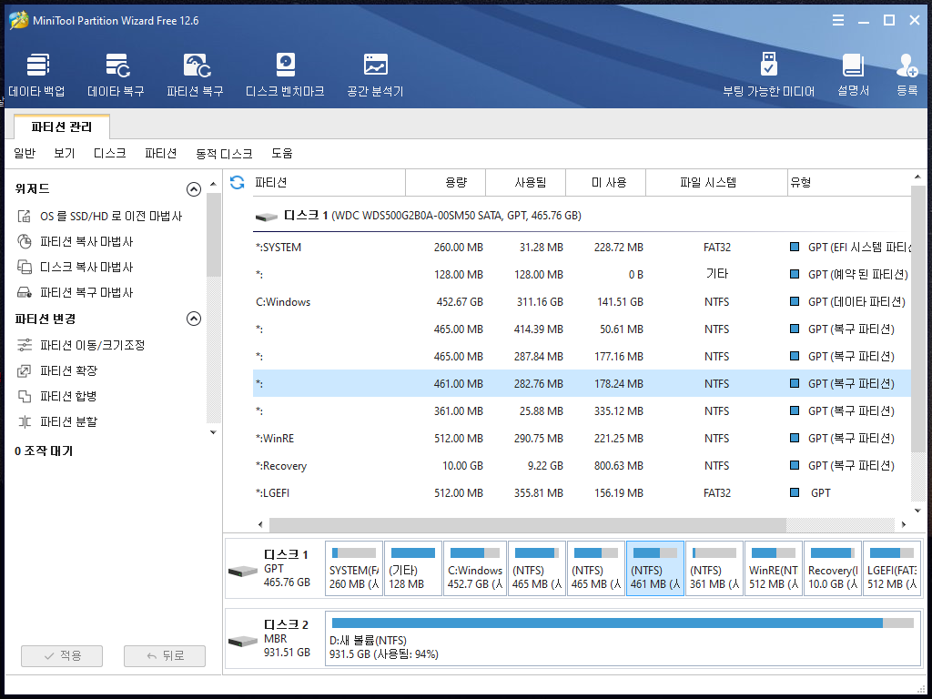Viewport: 932px width, 699px height.
Task: Open the 등록 registration dialog
Action: pos(907,75)
